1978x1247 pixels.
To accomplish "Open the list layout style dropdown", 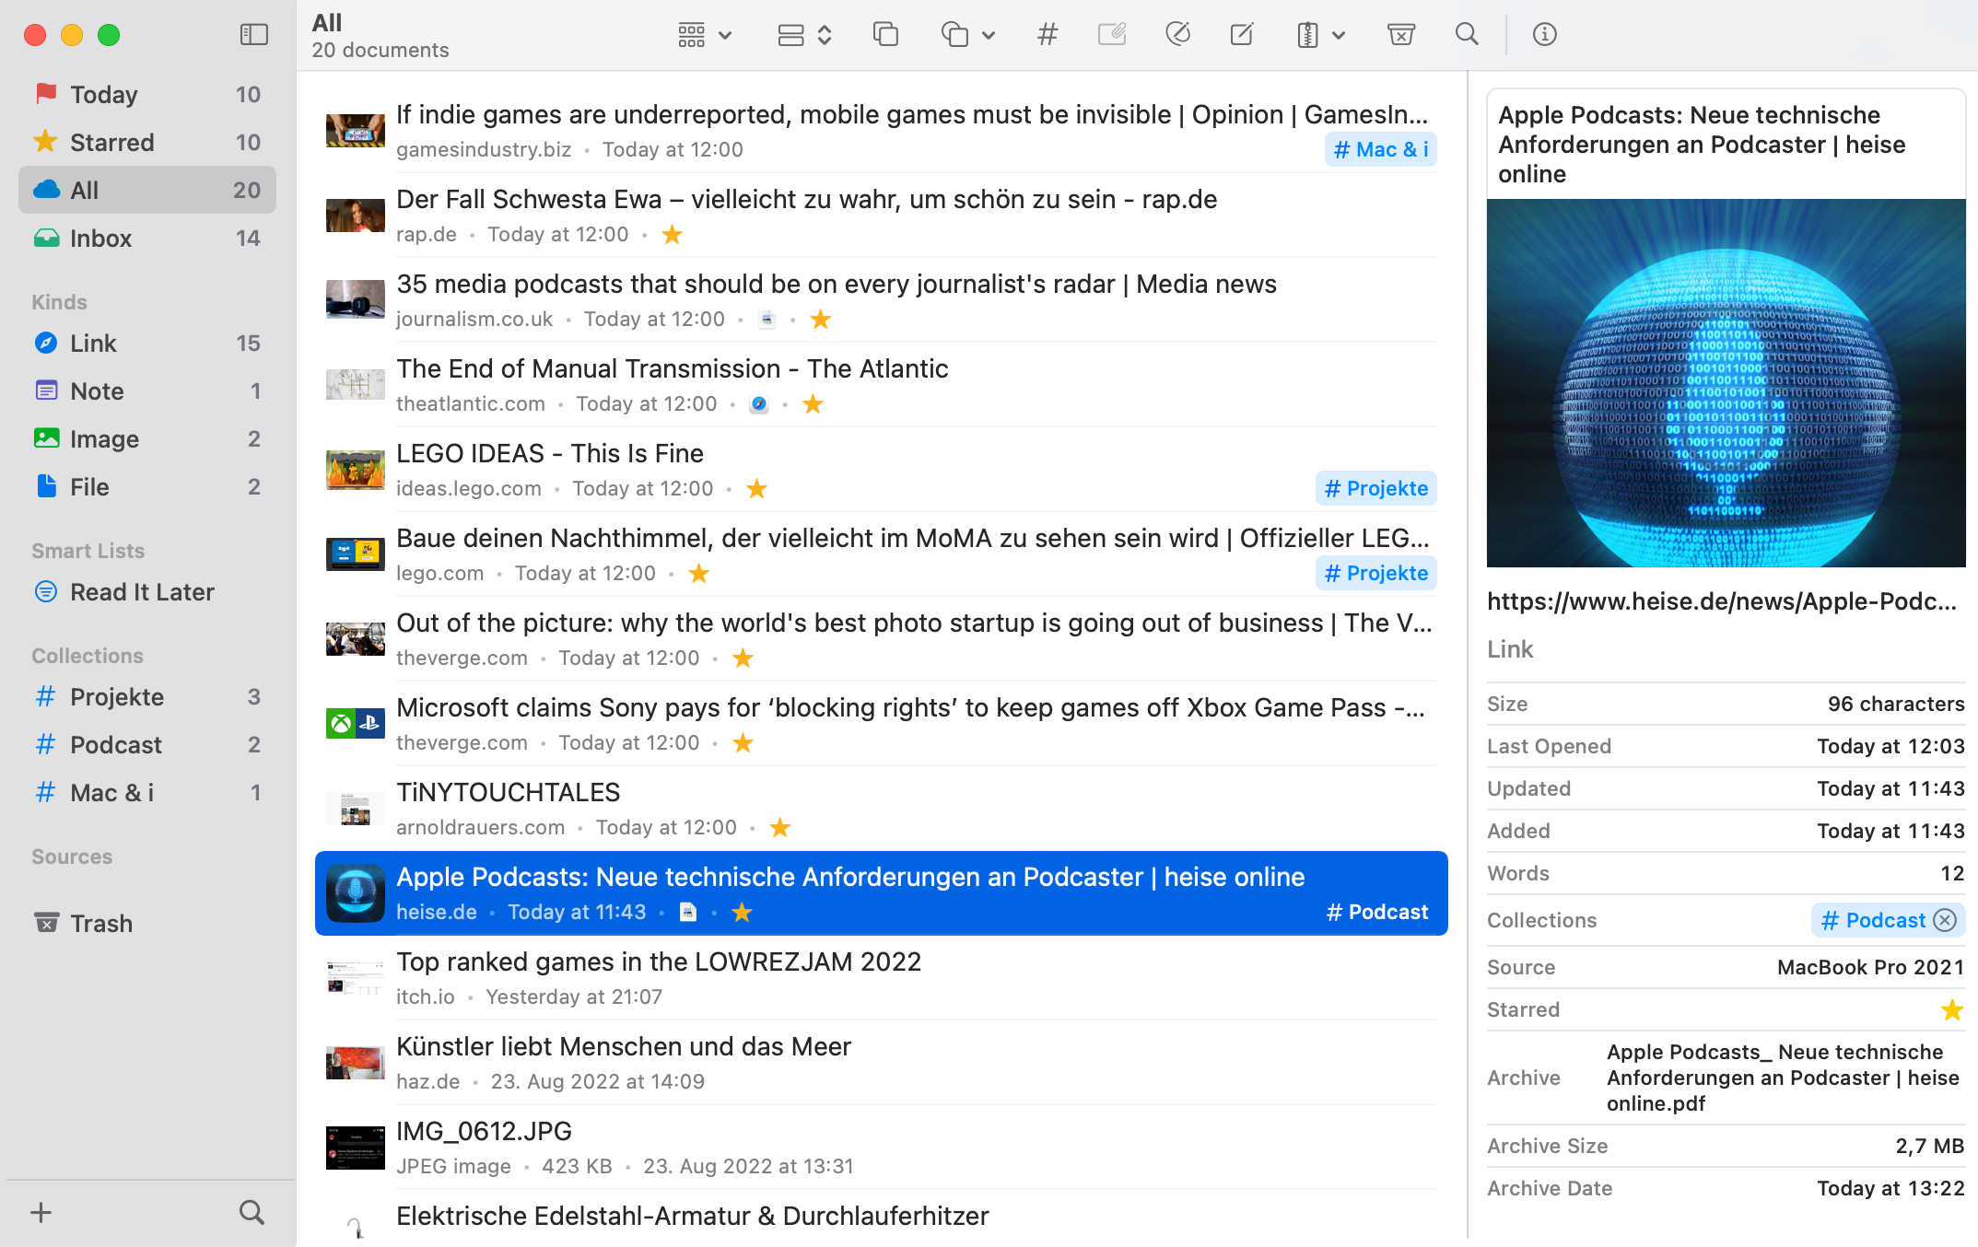I will click(x=804, y=35).
